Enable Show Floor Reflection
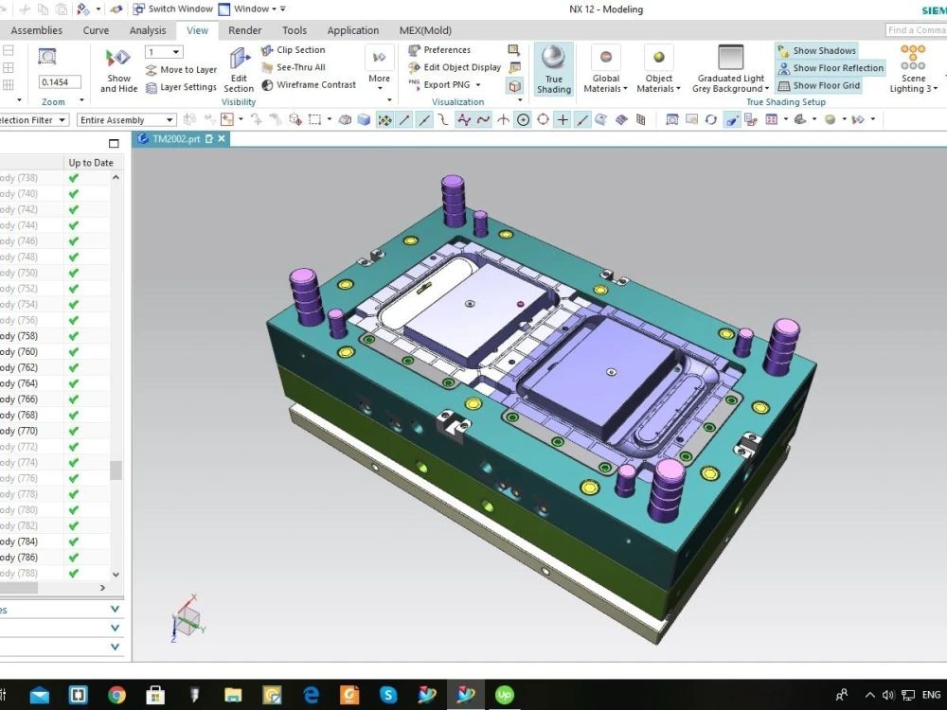This screenshot has height=710, width=947. click(x=831, y=67)
